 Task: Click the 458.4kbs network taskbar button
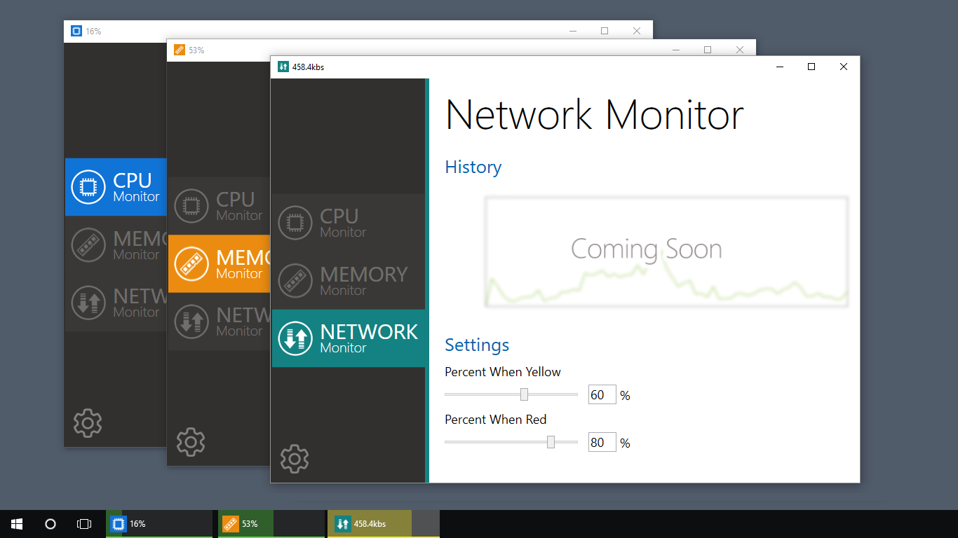(x=384, y=524)
